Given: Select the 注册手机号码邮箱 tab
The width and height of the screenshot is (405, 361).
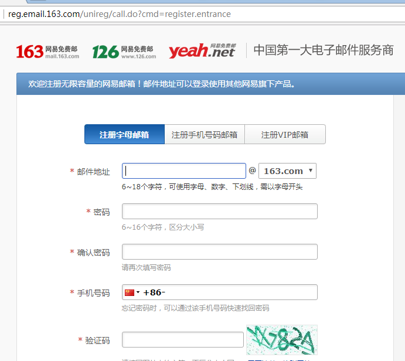Looking at the screenshot, I should click(205, 134).
